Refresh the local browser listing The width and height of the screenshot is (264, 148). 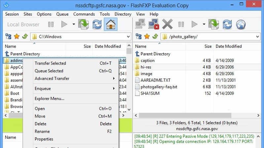click(97, 24)
